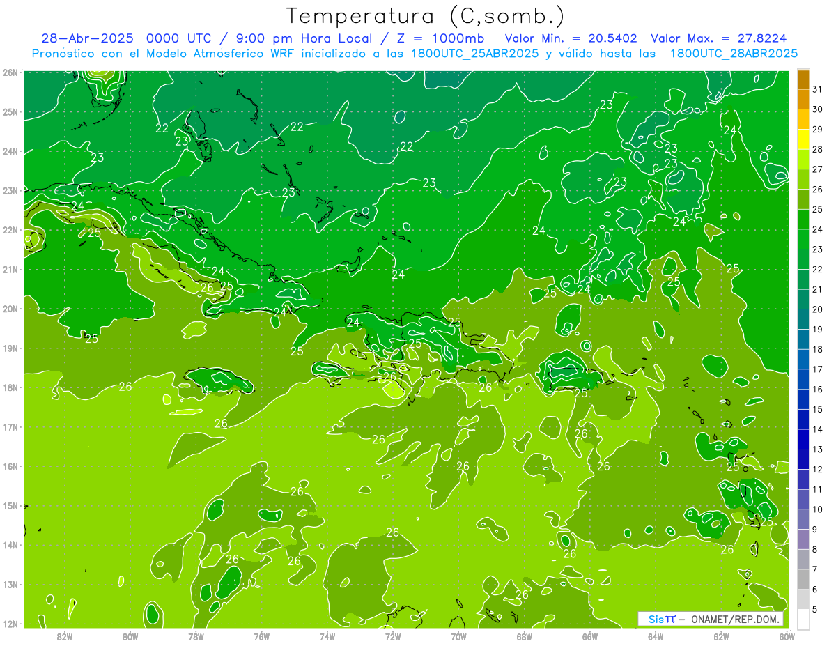Click color scale band between 25 and 26
This screenshot has height=646, width=836.
pos(803,200)
